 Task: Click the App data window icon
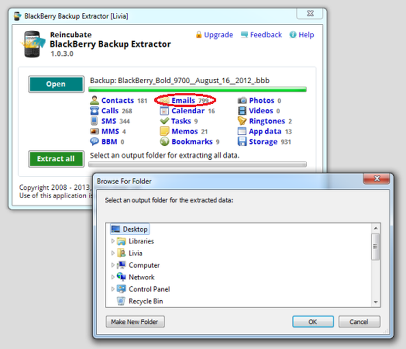[242, 131]
